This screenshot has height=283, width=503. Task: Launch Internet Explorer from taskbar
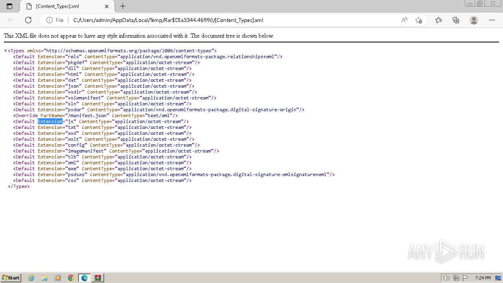[x=31, y=278]
